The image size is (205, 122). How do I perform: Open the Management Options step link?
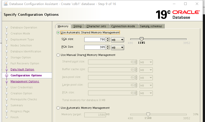(25, 81)
